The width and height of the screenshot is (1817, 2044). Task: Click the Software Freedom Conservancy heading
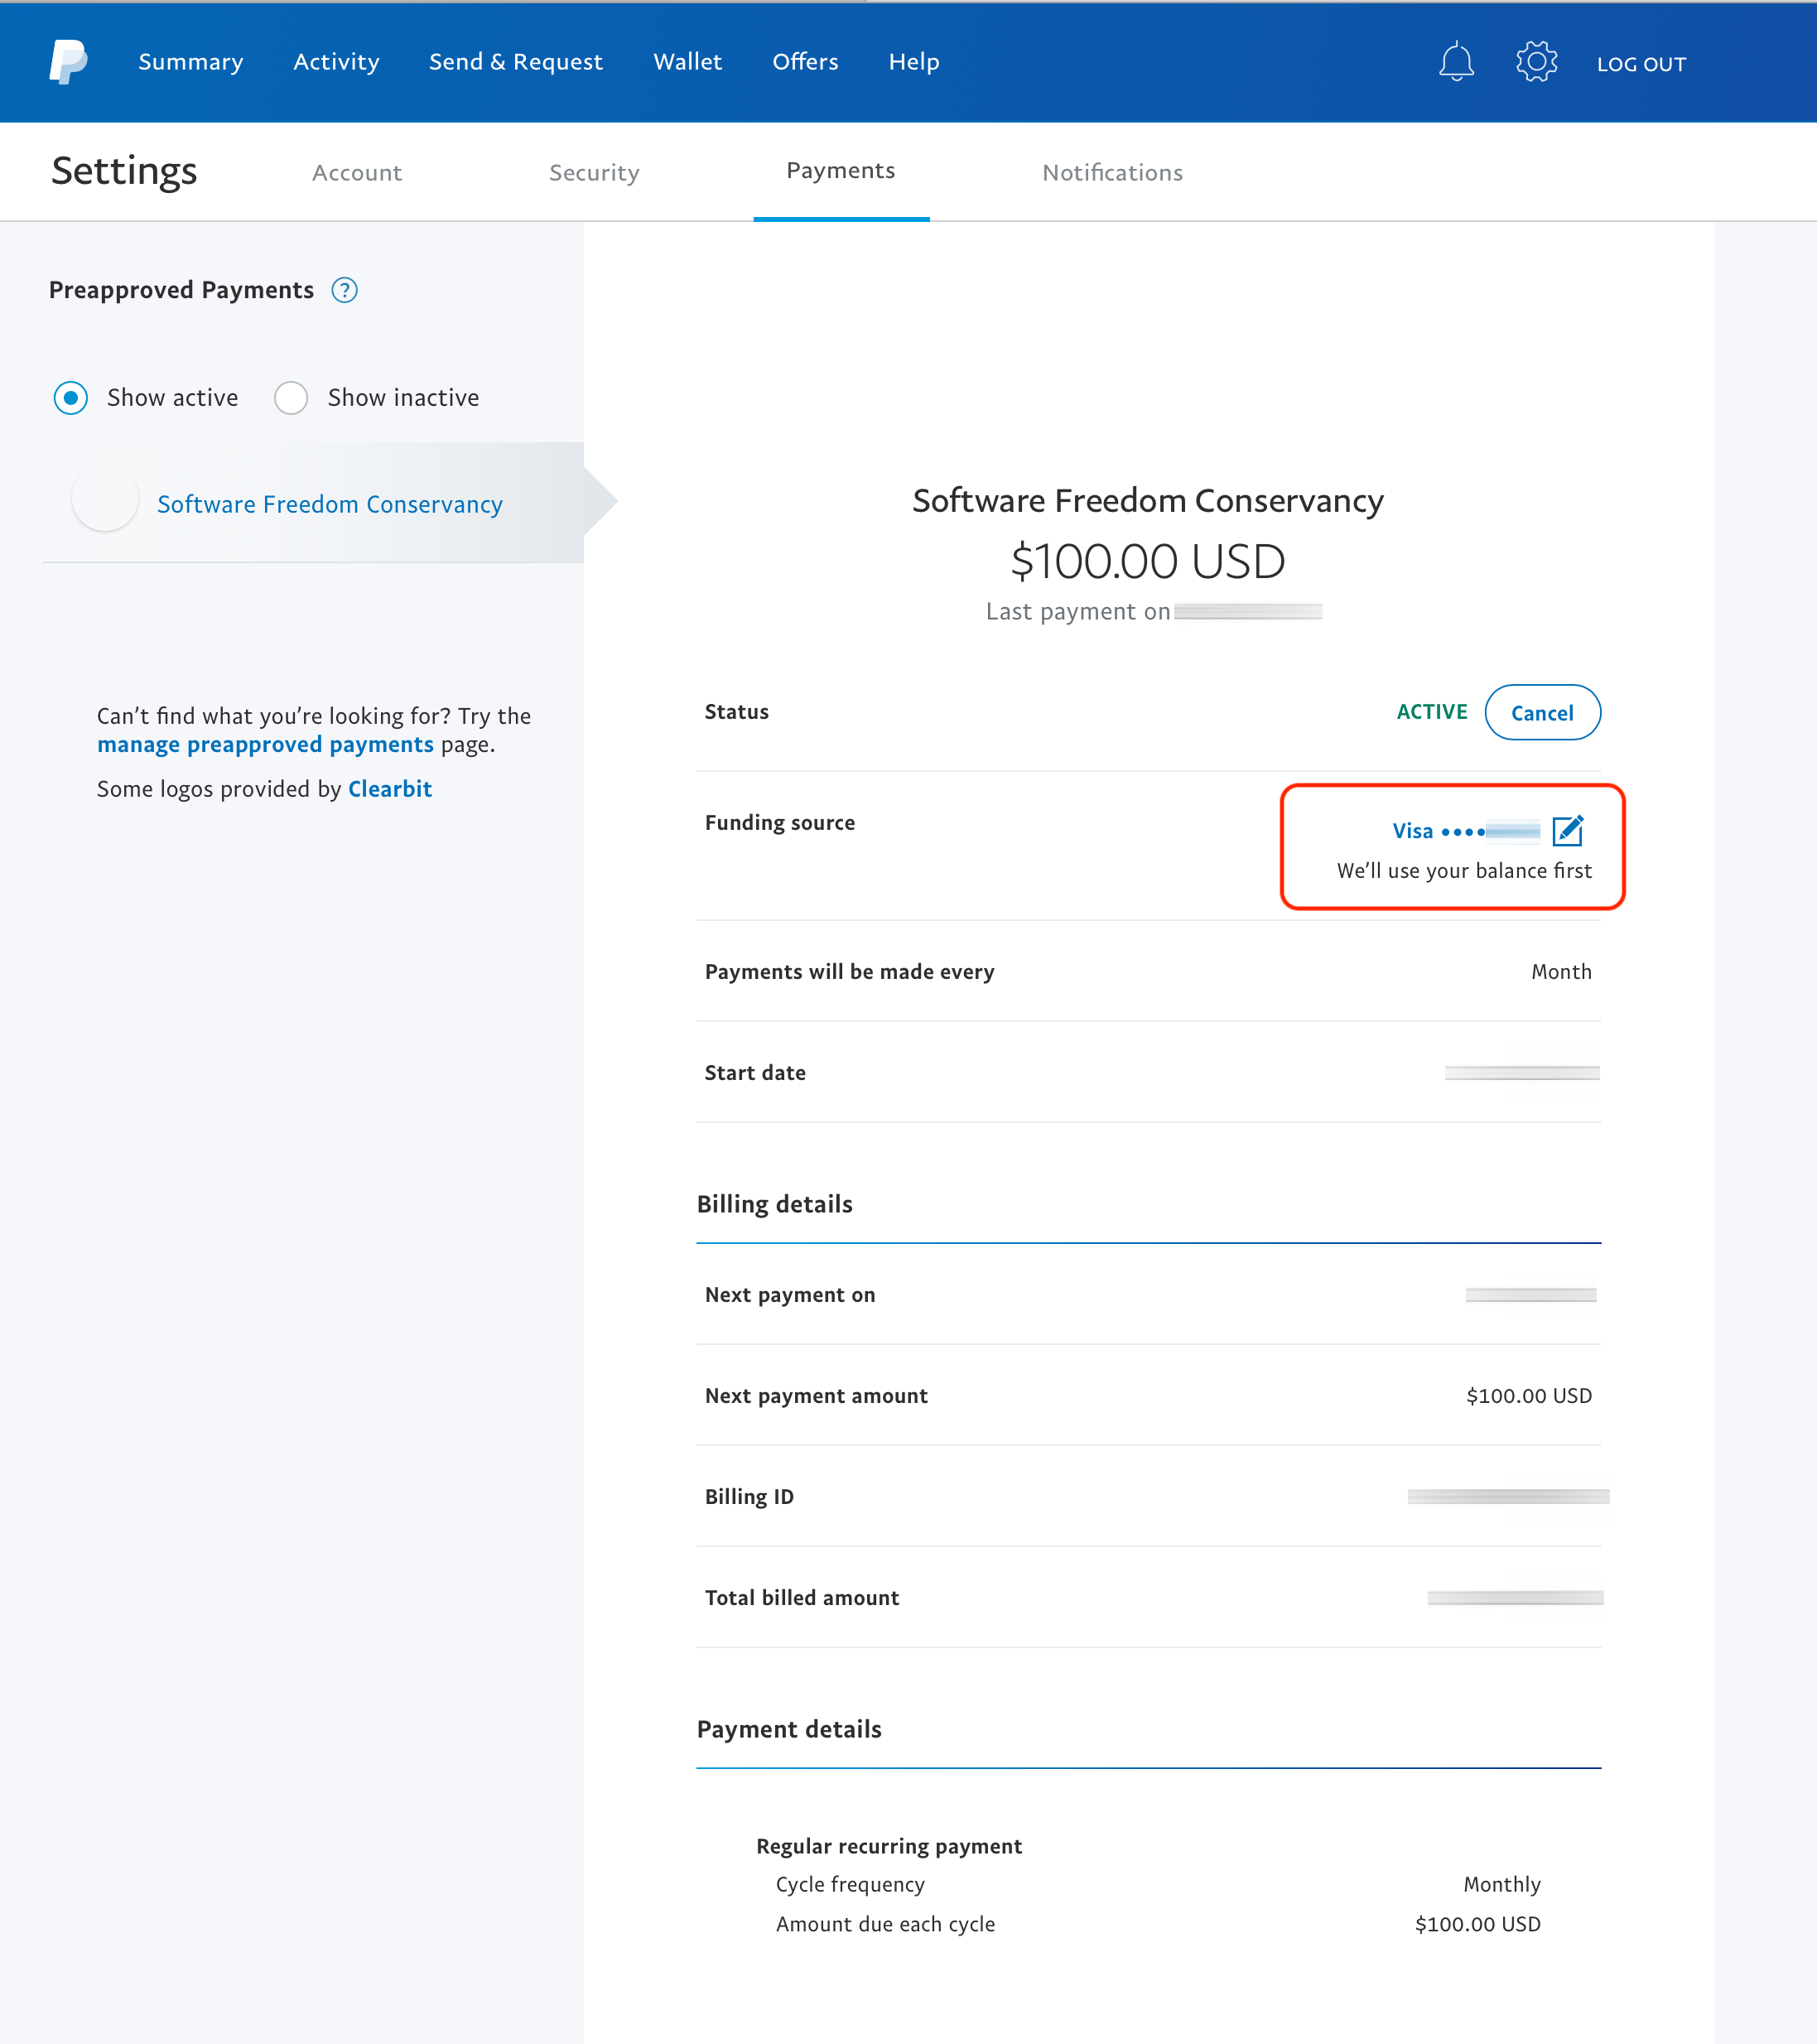(x=1148, y=500)
